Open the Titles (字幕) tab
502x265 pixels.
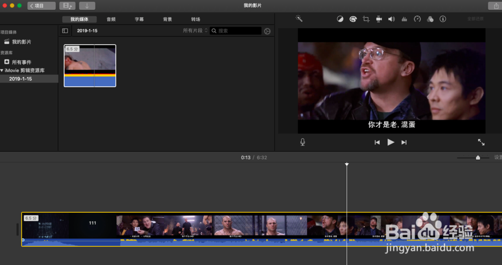pos(139,19)
